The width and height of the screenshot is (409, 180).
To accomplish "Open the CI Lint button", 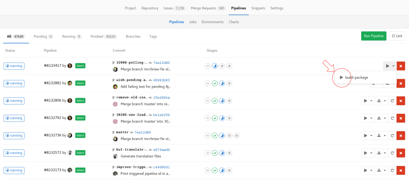I will tap(397, 36).
